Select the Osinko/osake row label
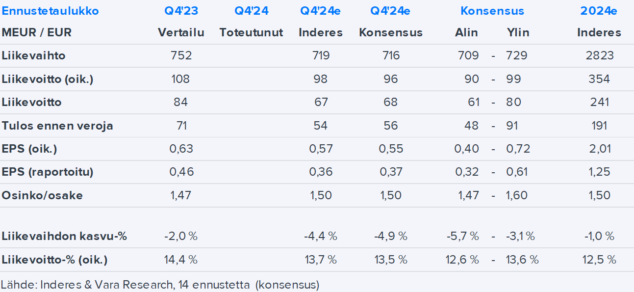Viewport: 634px width, 292px height. pyautogui.click(x=42, y=195)
